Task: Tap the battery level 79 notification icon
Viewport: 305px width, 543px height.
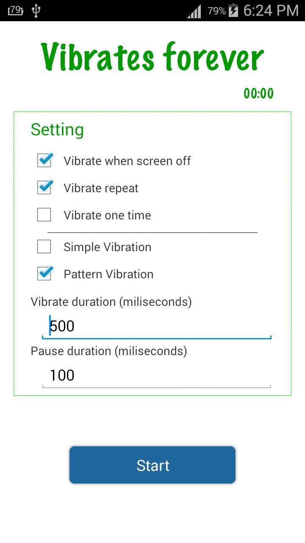Action: tap(16, 10)
